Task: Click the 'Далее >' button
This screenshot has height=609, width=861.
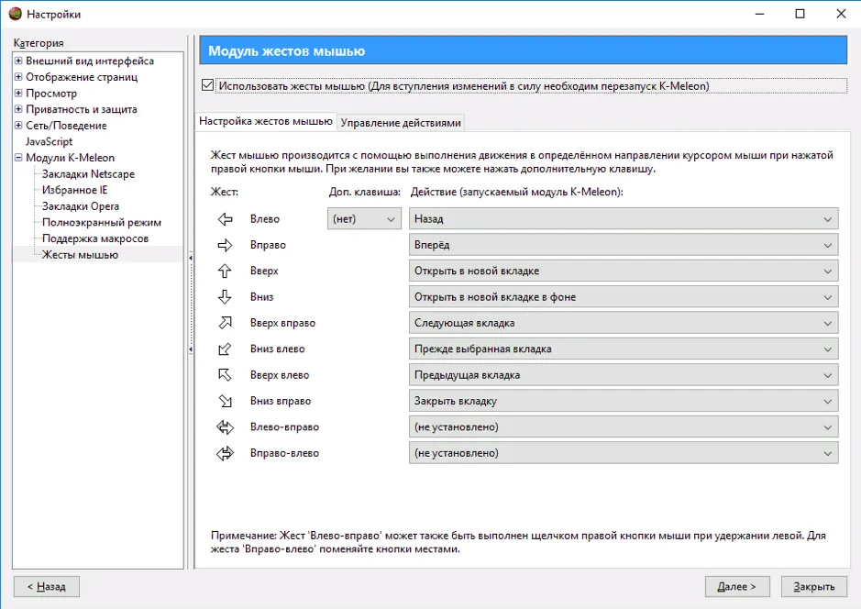Action: point(737,586)
